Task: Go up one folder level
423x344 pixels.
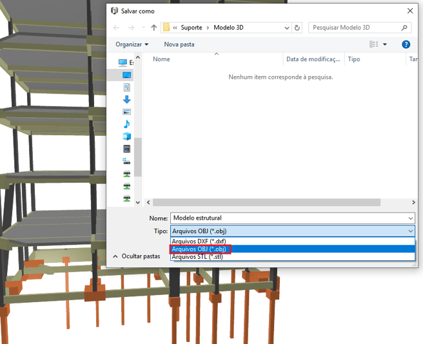Action: pyautogui.click(x=153, y=28)
